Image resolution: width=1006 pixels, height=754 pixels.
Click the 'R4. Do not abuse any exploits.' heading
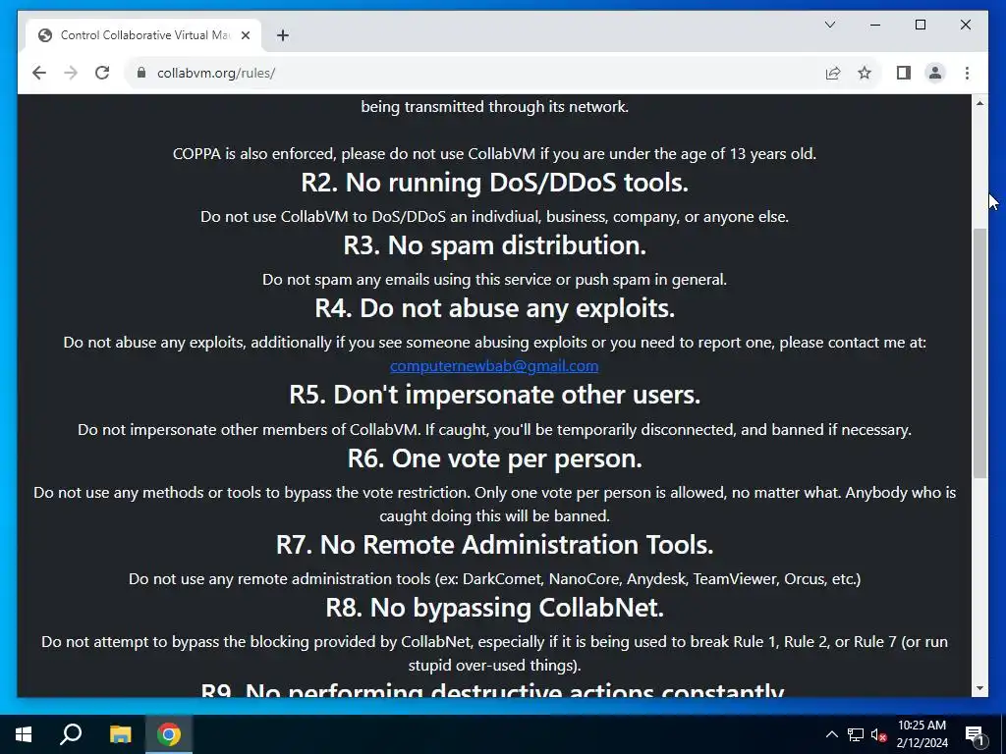click(495, 308)
